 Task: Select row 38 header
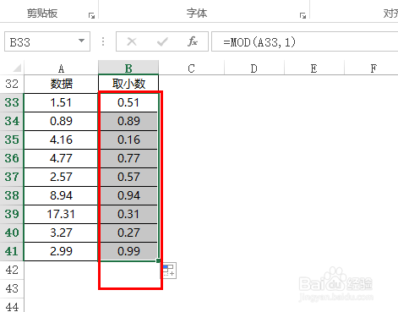click(12, 195)
